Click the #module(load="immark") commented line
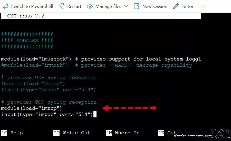The width and height of the screenshot is (231, 141). coord(35,65)
